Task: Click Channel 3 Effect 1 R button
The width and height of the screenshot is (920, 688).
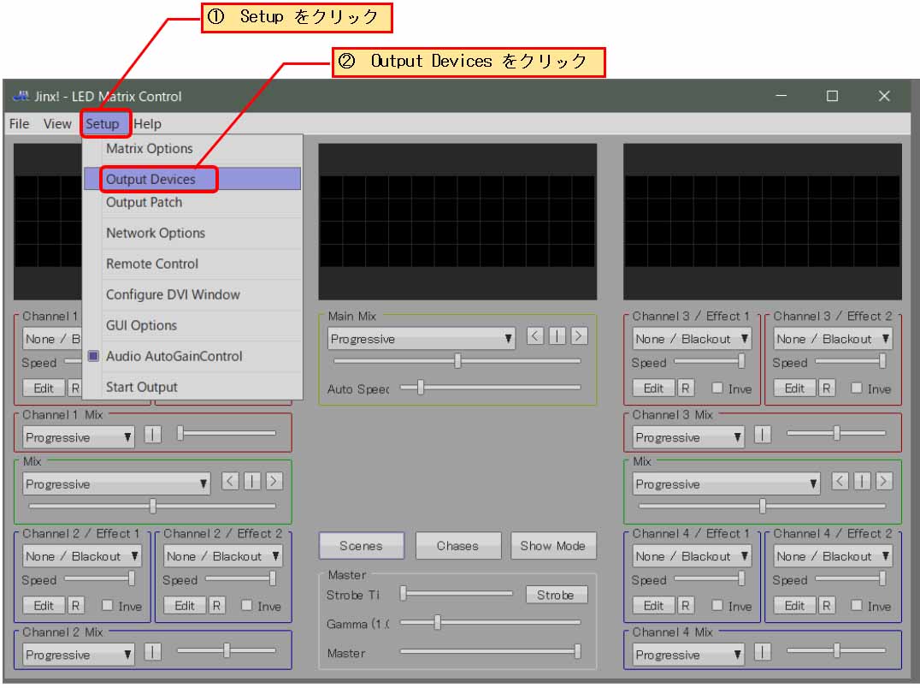Action: pos(686,388)
